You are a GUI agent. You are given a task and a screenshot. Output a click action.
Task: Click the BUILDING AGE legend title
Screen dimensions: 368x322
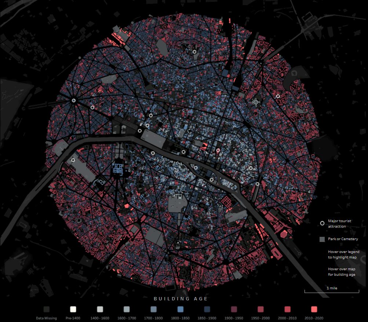pyautogui.click(x=180, y=299)
